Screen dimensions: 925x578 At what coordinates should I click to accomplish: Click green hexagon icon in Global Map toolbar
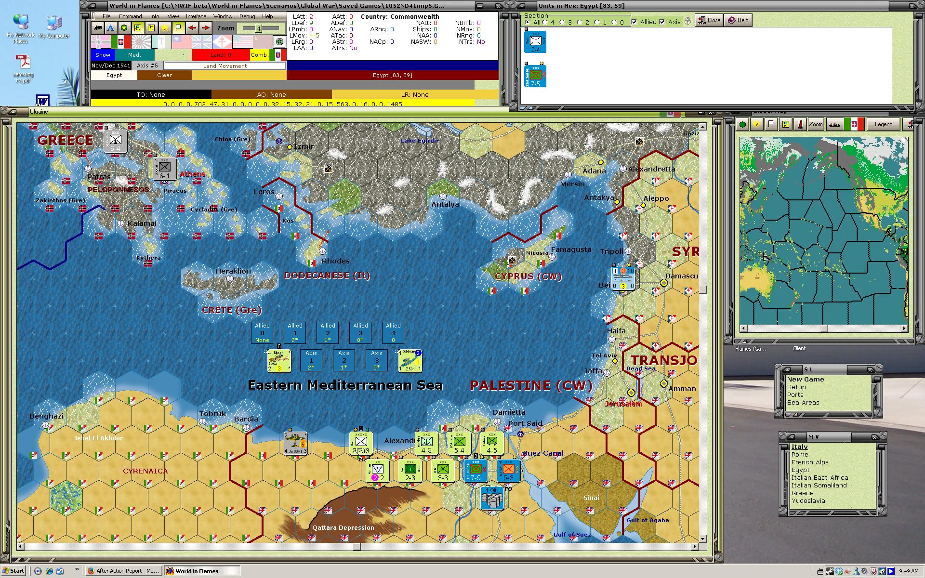click(x=742, y=124)
